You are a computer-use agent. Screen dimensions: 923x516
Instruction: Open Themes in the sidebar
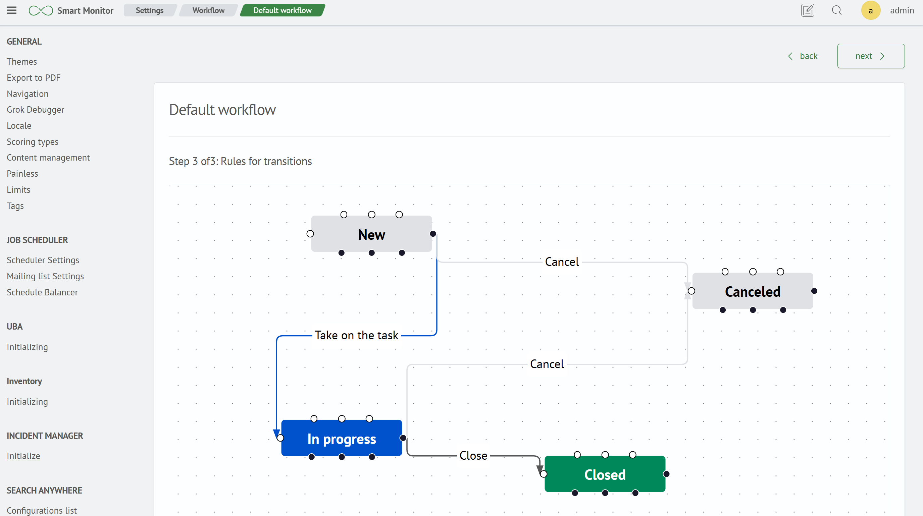(x=22, y=62)
